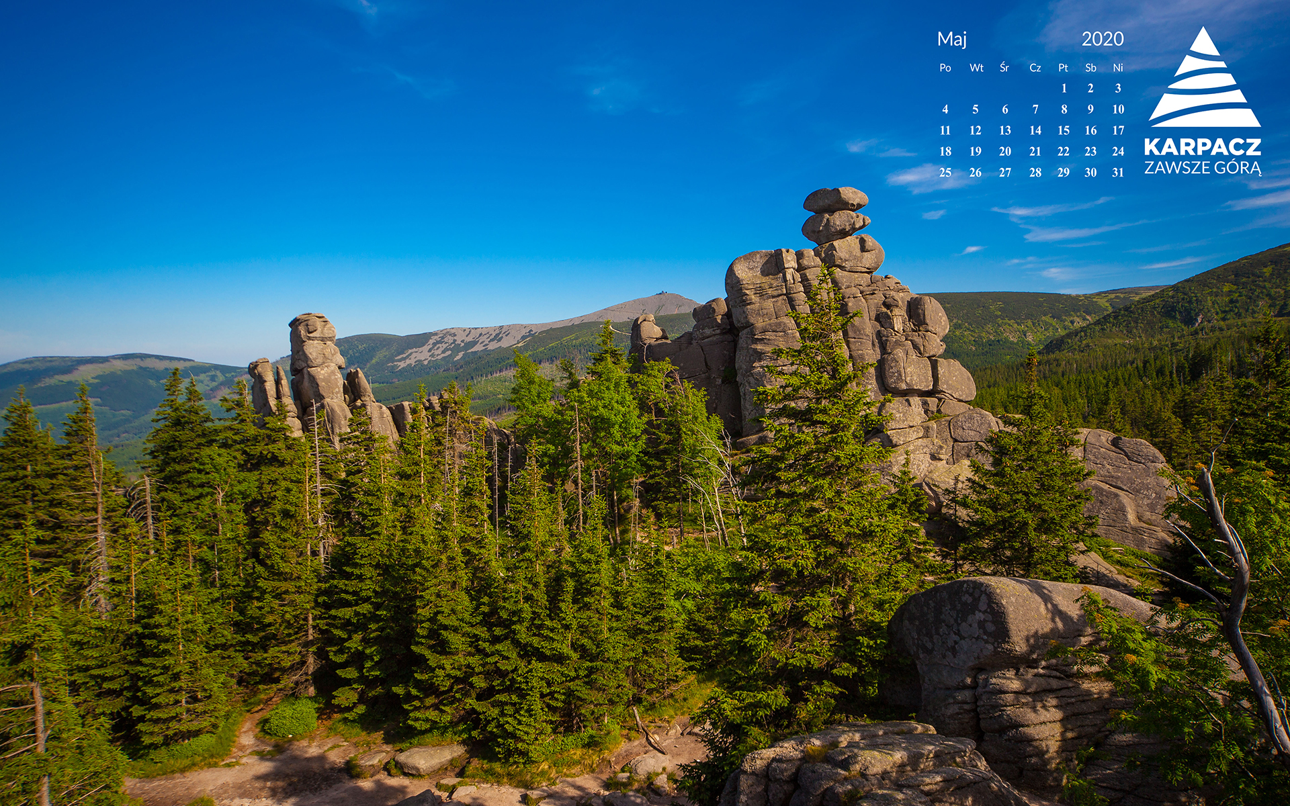The image size is (1290, 806).
Task: Select date 22 in the calendar
Action: 1063,152
